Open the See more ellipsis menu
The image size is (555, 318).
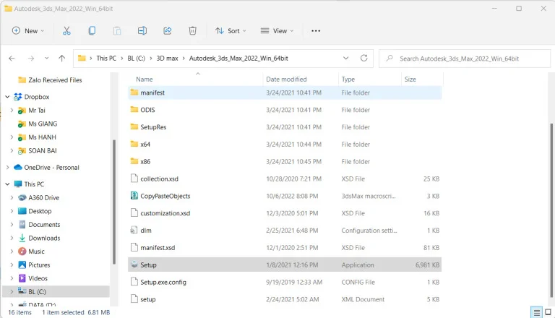click(x=316, y=31)
